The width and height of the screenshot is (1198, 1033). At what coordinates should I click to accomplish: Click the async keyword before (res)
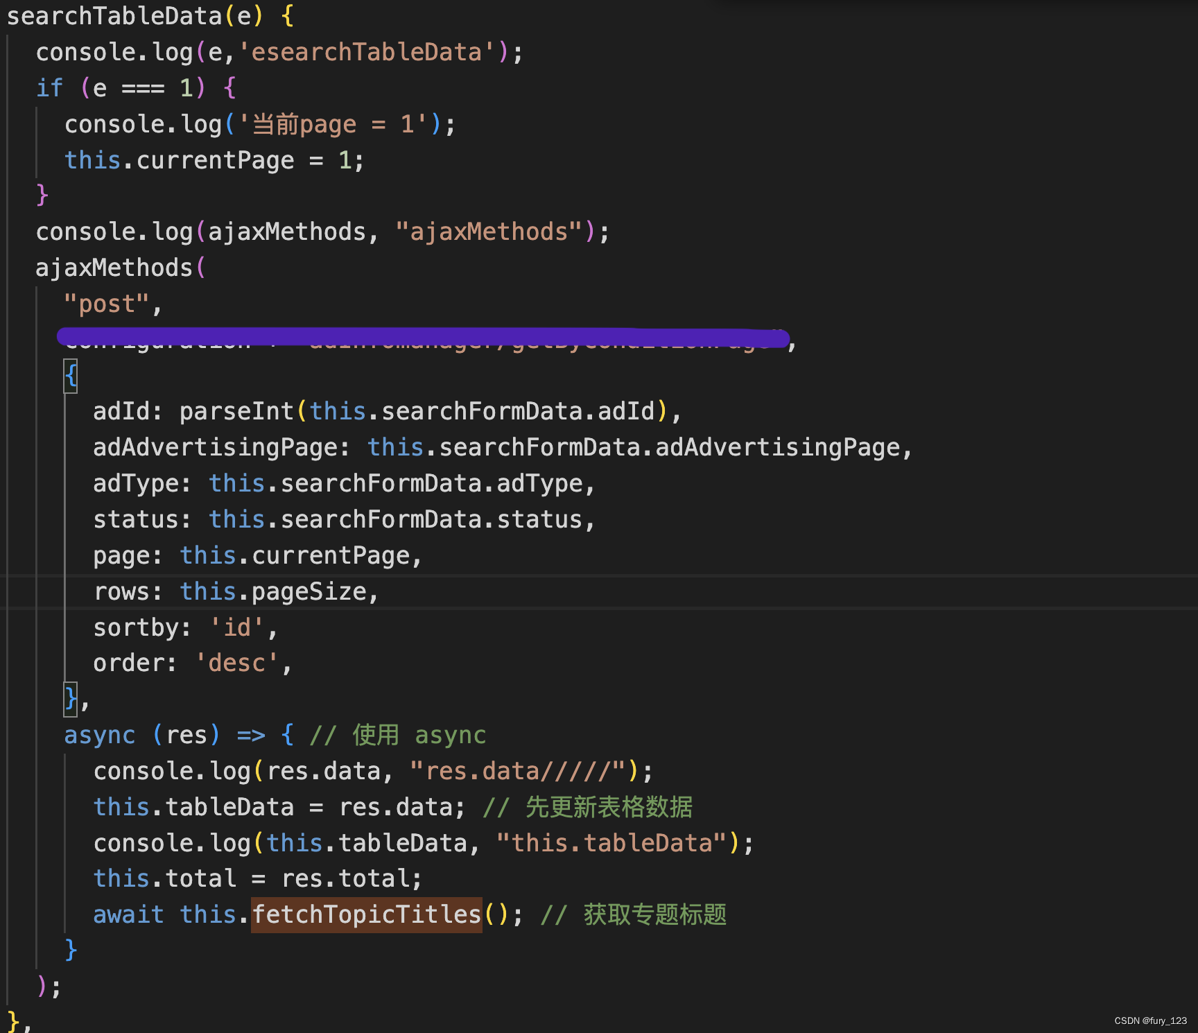point(100,735)
